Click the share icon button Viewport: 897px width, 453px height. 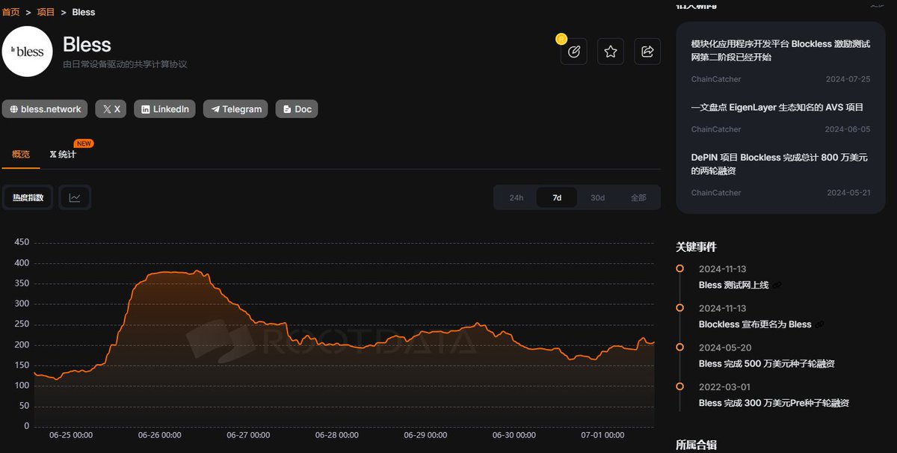[x=647, y=52]
